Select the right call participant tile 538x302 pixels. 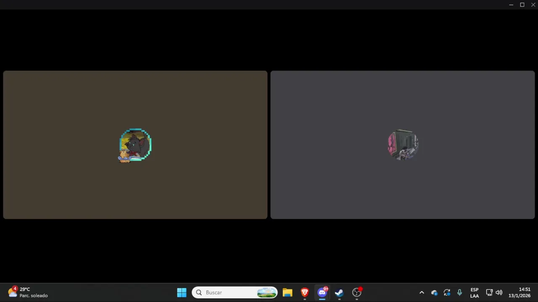pos(403,145)
